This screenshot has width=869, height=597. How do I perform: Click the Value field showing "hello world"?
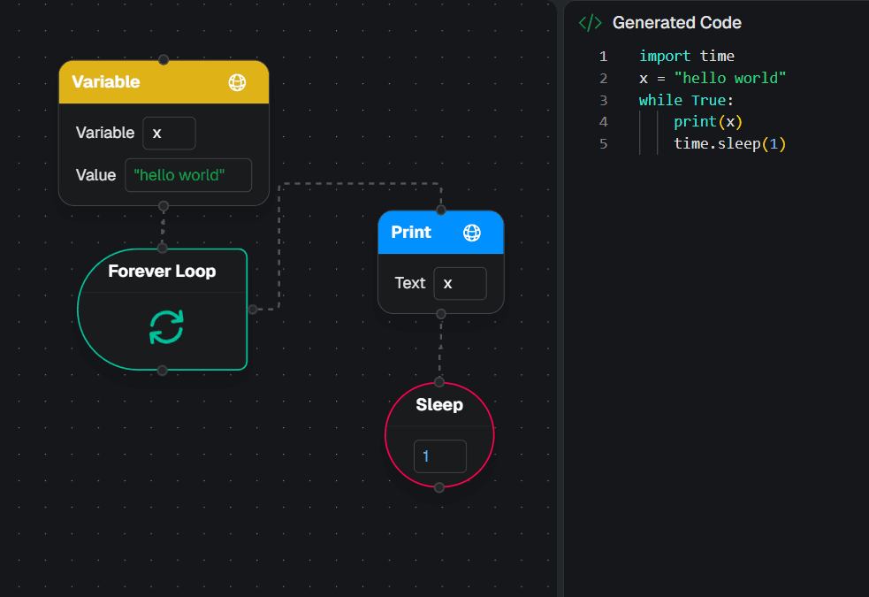[x=187, y=175]
